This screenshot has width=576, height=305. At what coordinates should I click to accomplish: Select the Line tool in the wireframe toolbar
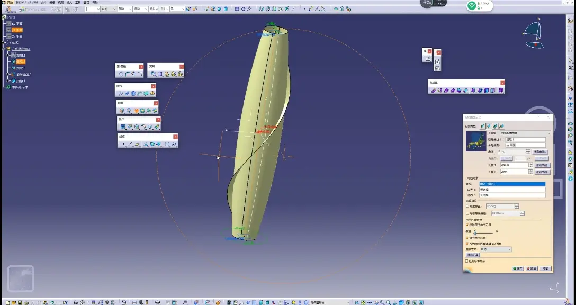coord(130,145)
